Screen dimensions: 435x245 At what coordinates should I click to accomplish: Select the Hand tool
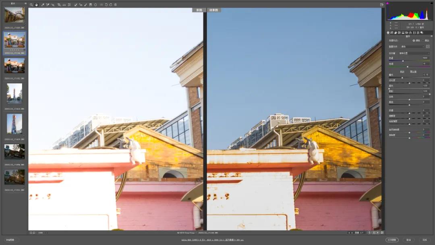click(x=36, y=5)
